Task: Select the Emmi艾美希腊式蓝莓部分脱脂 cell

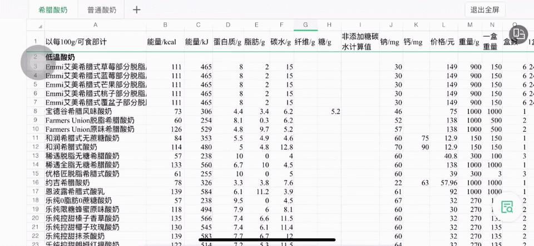Action: point(95,76)
